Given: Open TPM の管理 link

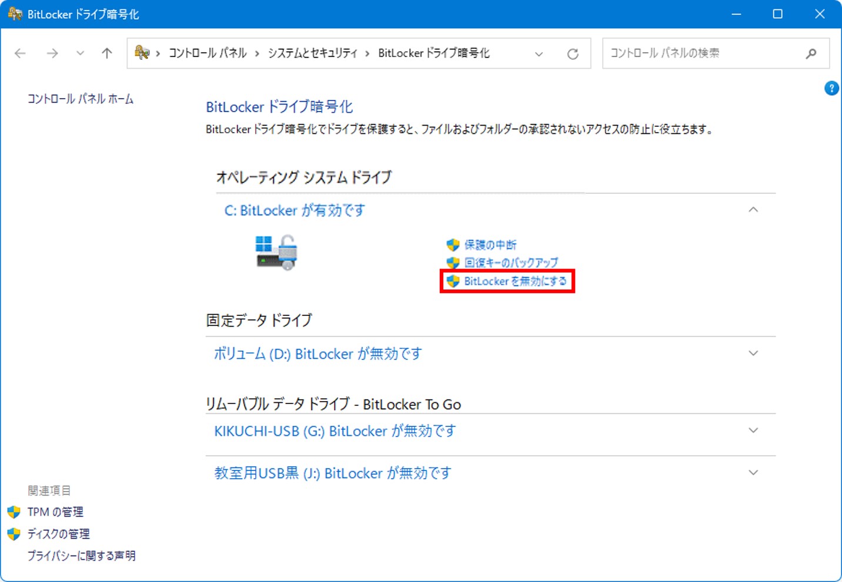Looking at the screenshot, I should (x=55, y=512).
